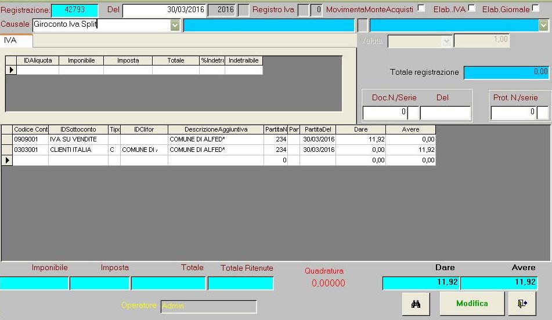Screen dimensions: 552x320
Task: Click the Totale registrazione field
Action: point(506,72)
